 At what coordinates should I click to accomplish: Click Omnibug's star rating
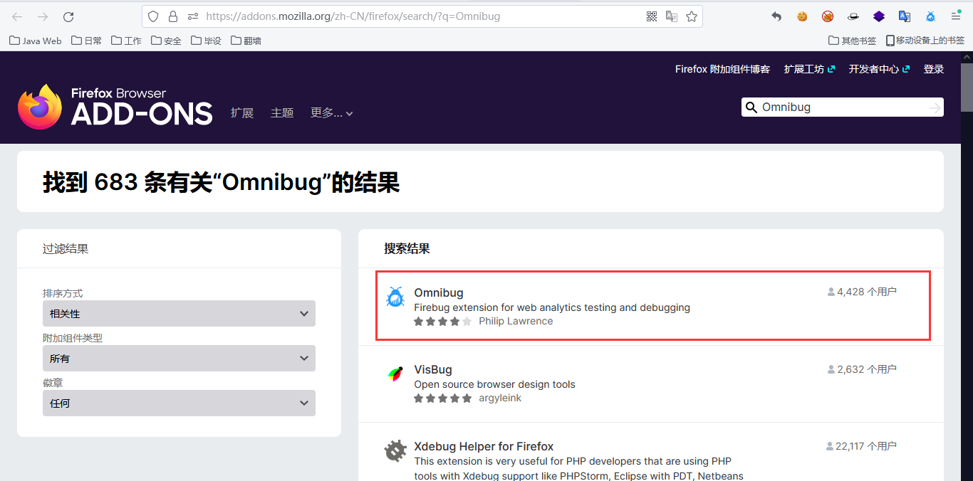tap(443, 322)
